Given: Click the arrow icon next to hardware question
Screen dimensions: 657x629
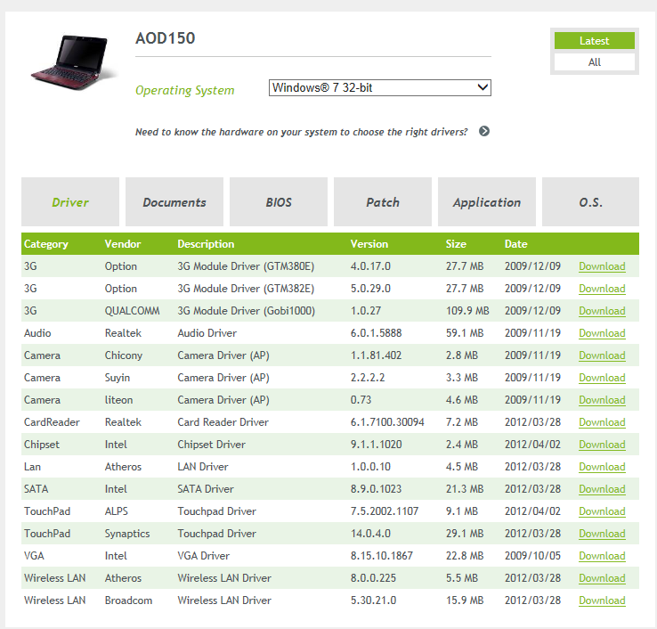Looking at the screenshot, I should pos(484,131).
